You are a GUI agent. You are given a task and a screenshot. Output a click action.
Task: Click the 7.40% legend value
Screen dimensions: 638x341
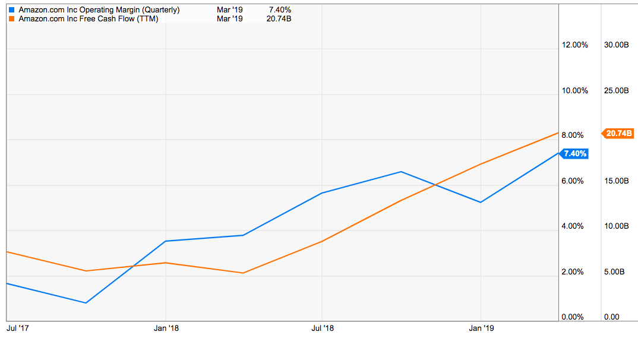pyautogui.click(x=280, y=10)
